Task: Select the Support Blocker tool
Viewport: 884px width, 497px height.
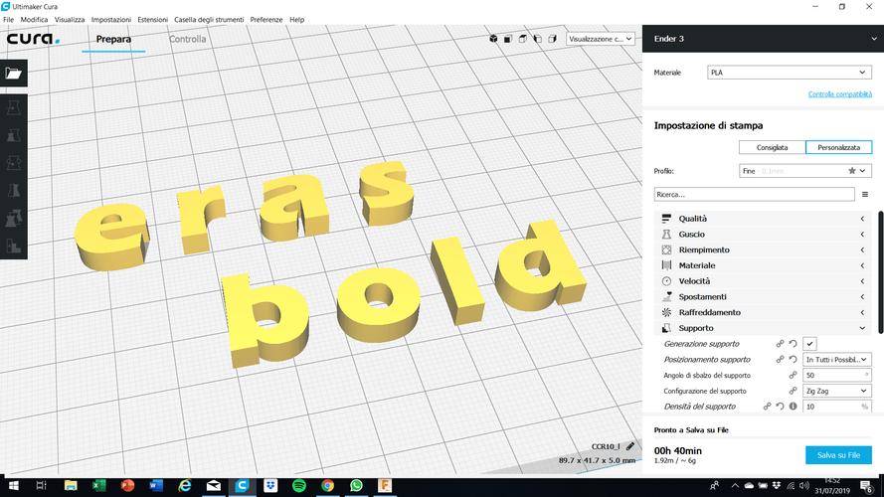Action: (14, 247)
